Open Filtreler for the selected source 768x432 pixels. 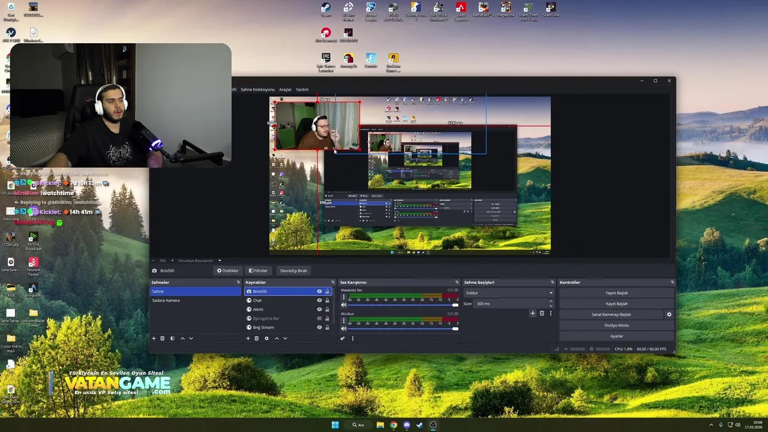click(258, 271)
